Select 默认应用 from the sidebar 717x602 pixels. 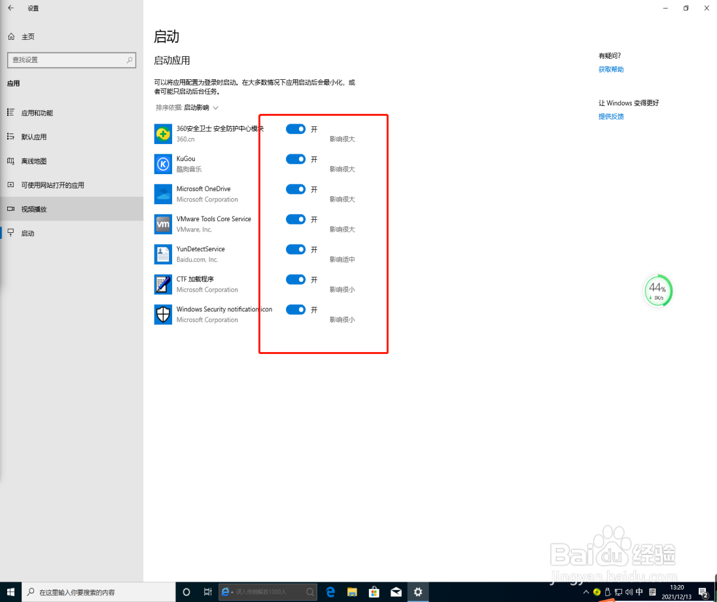[x=39, y=136]
